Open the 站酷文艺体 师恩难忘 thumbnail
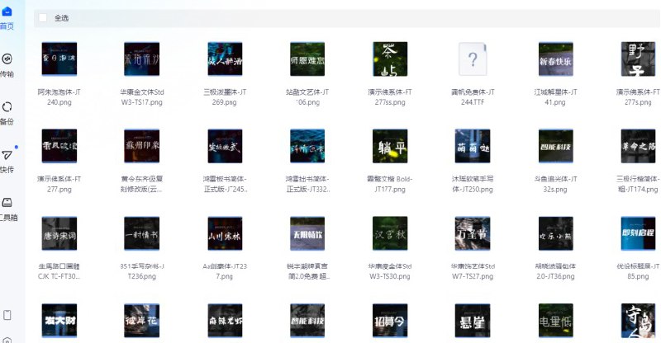The image size is (661, 343). pos(307,60)
